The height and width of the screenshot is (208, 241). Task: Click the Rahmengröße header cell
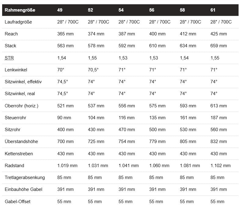20,10
